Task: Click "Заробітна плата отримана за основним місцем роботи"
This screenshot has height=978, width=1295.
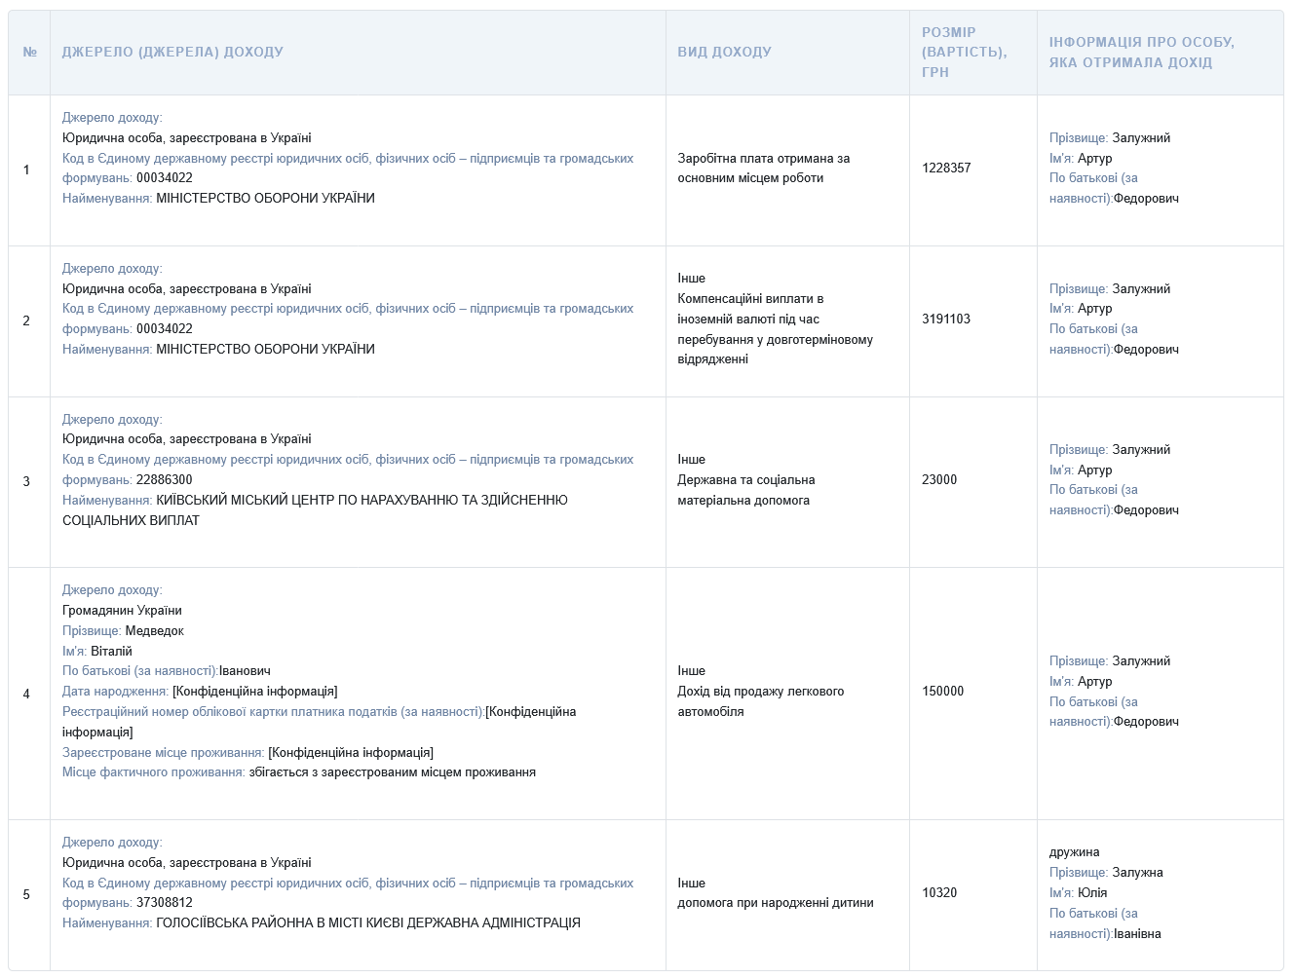Action: click(x=763, y=168)
